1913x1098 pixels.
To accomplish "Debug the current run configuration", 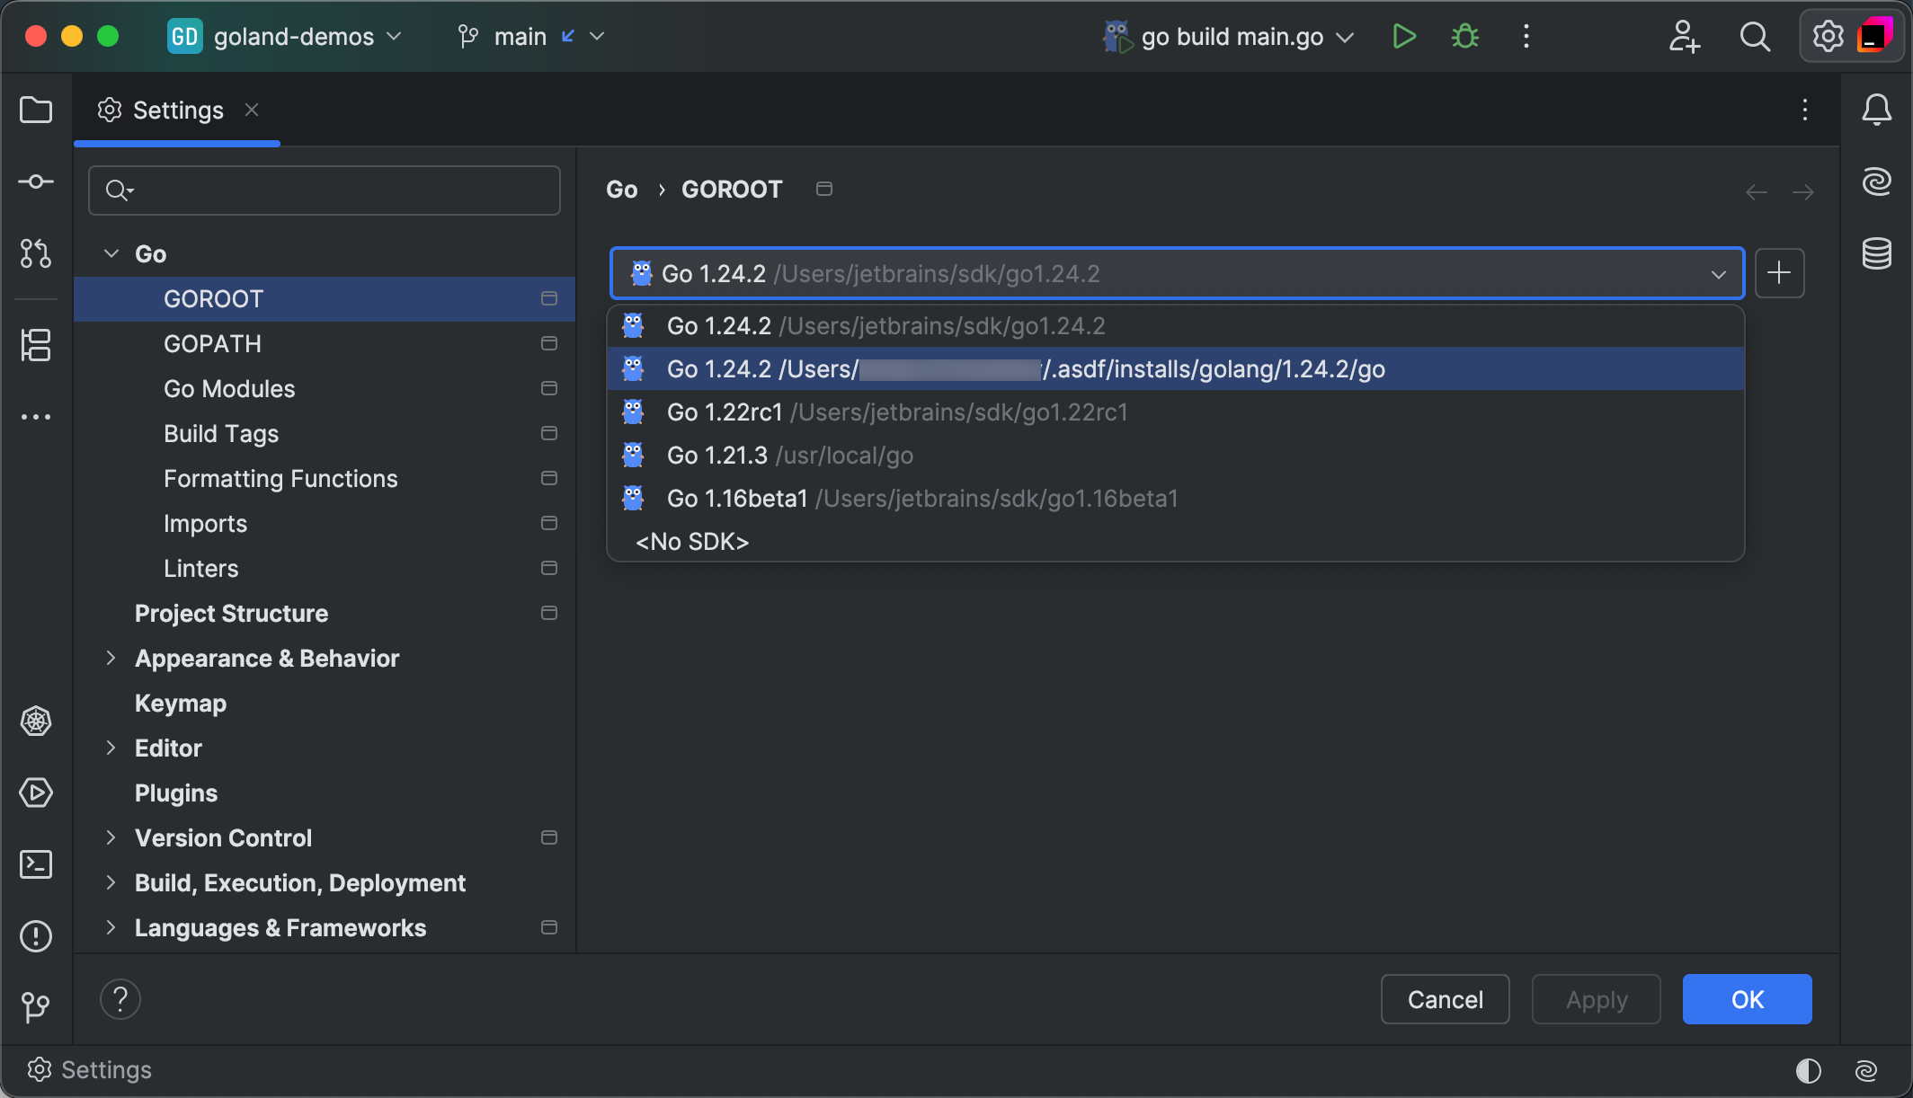I will (1464, 36).
